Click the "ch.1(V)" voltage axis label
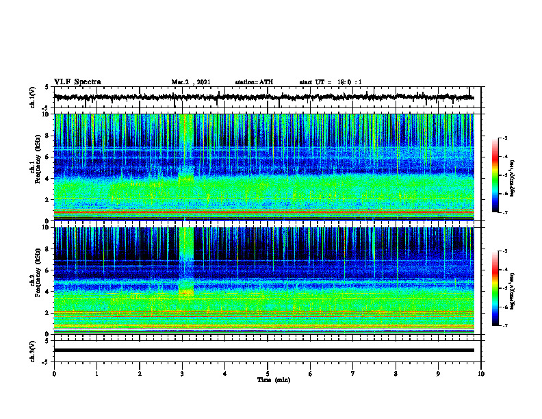This screenshot has height=419, width=542. click(33, 97)
